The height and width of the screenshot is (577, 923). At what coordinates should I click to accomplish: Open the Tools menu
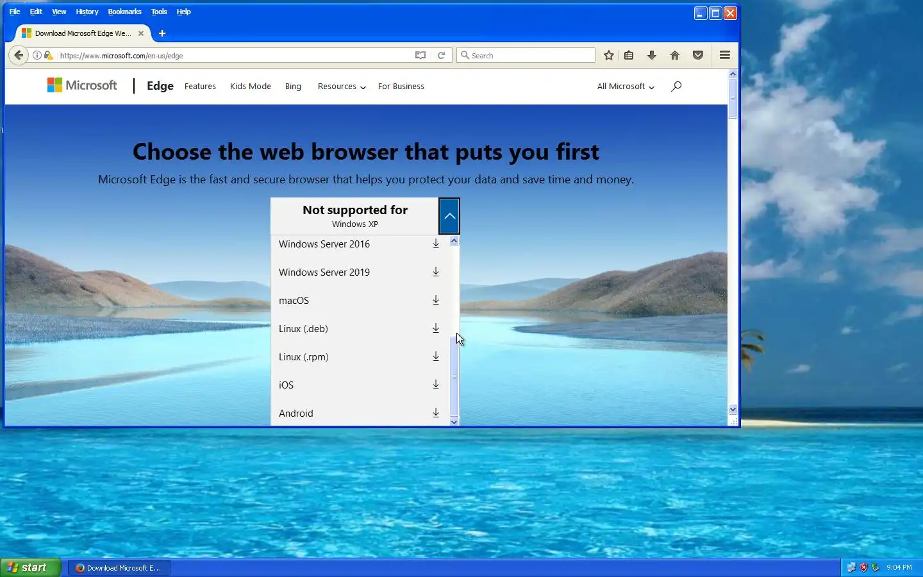click(x=159, y=12)
